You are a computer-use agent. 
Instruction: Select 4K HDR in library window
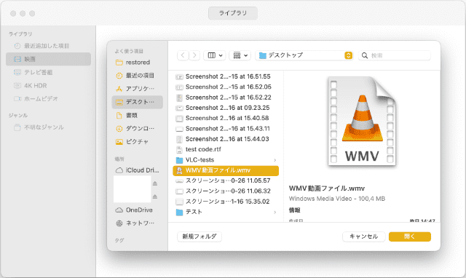click(49, 86)
